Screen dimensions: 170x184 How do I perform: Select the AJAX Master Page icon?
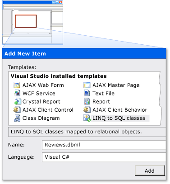(x=87, y=85)
